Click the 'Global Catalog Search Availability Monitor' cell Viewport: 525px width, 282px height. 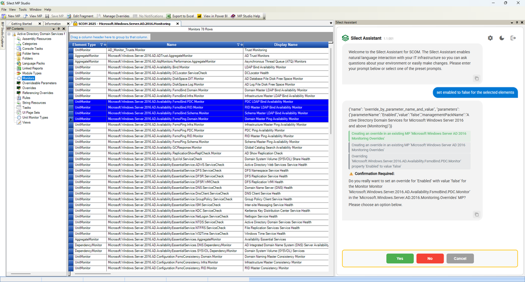[286, 147]
